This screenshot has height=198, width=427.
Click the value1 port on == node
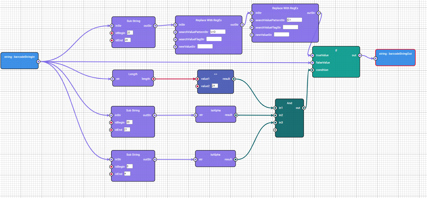click(198, 79)
